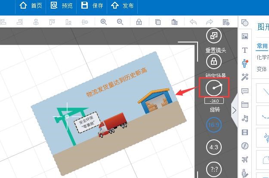Open the music panel in sidebar

pyautogui.click(x=245, y=118)
